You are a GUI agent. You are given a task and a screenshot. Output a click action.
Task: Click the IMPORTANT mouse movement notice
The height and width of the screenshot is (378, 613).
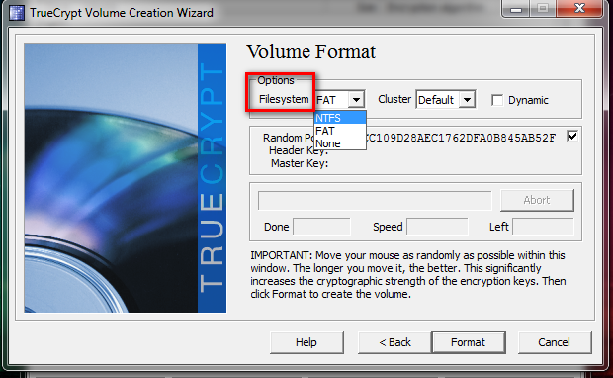[407, 275]
